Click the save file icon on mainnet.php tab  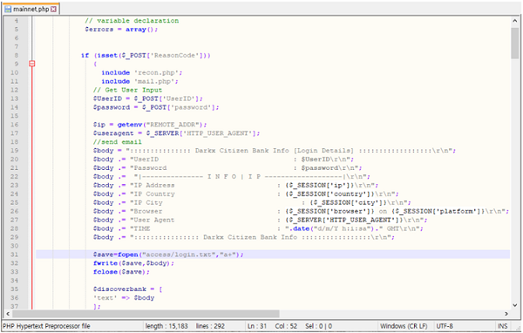pyautogui.click(x=8, y=10)
